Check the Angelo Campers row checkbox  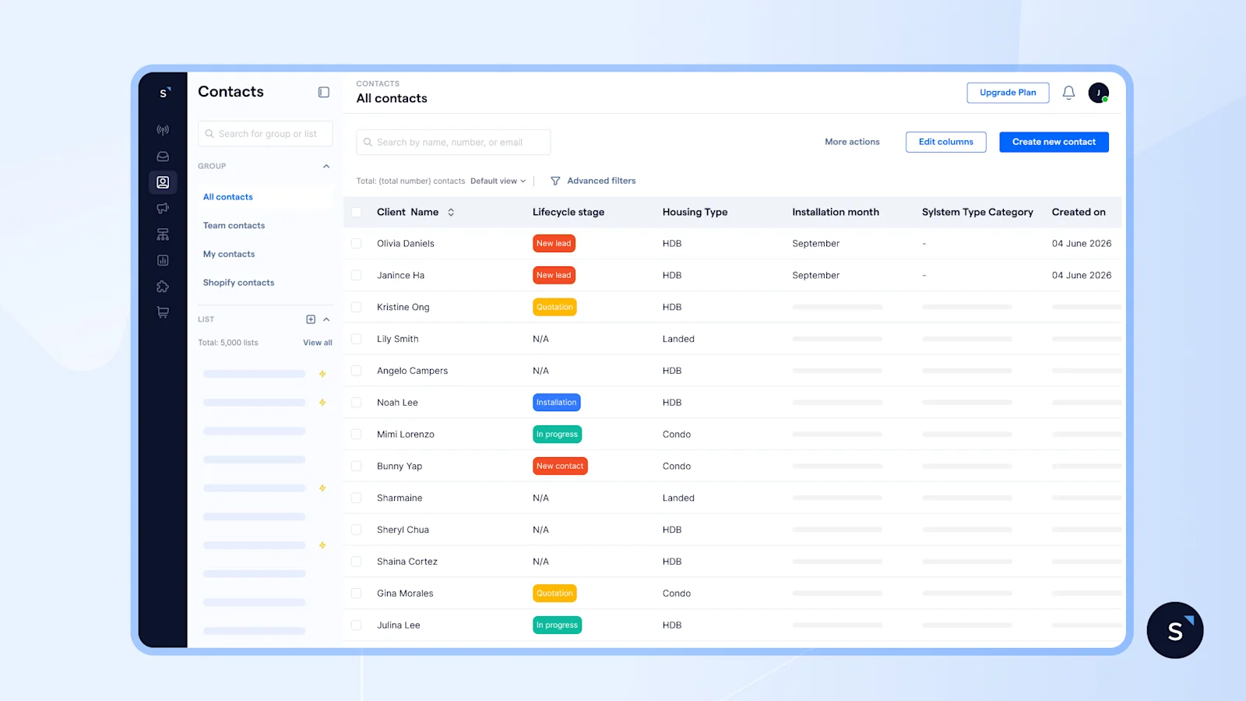(356, 371)
